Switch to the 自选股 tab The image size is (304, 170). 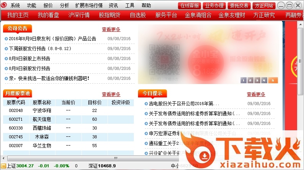click(138, 15)
